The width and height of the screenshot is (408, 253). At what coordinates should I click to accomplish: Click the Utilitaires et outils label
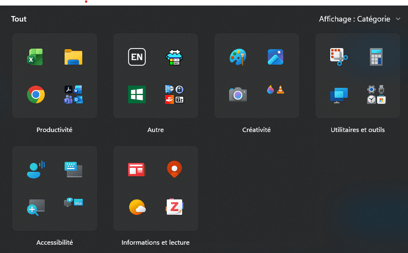click(358, 130)
